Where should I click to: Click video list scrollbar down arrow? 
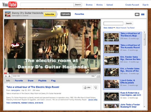tap(144, 107)
